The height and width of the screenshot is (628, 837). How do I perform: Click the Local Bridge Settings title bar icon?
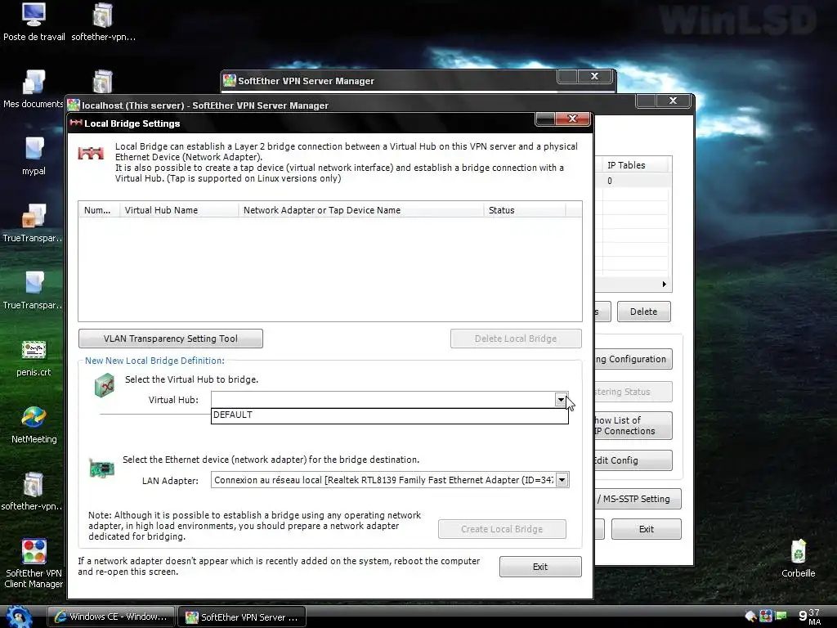click(x=76, y=123)
